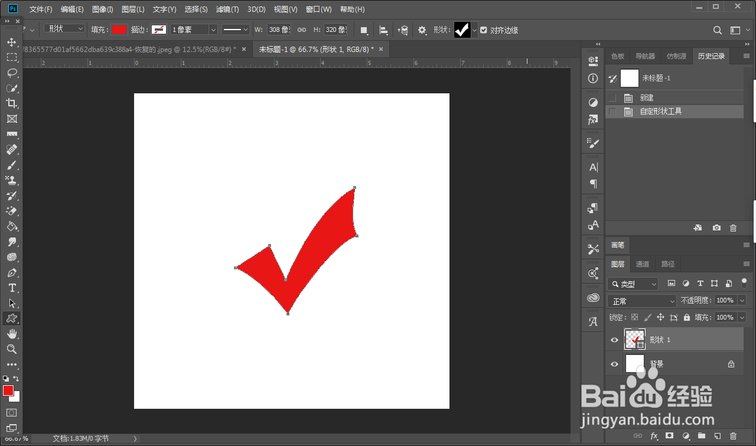Toggle layer filtering switch on or off
756x446 pixels.
744,284
